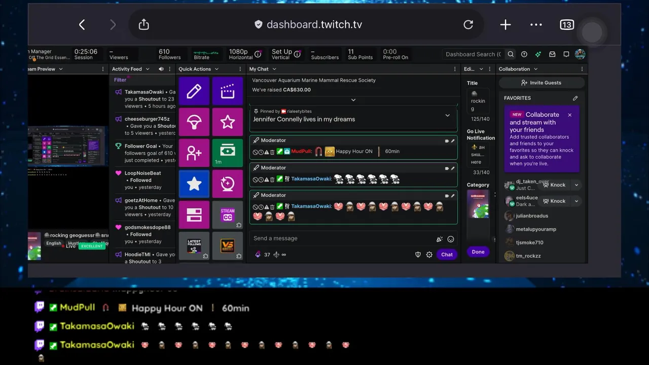
Task: Click the Dashboard Search field
Action: tap(473, 54)
